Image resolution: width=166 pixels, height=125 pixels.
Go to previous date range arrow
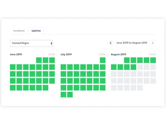(111, 43)
